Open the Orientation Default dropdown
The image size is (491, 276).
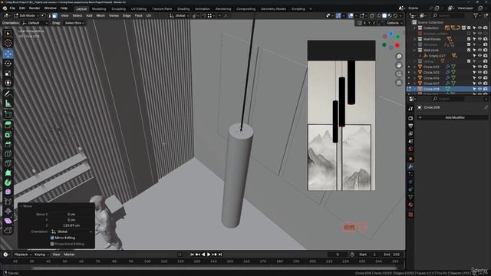[35, 23]
